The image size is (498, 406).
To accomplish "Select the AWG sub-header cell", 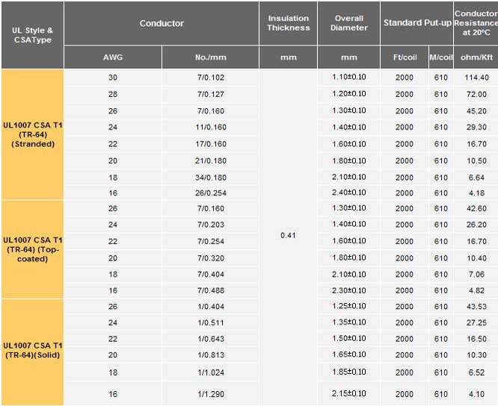I will coord(113,57).
